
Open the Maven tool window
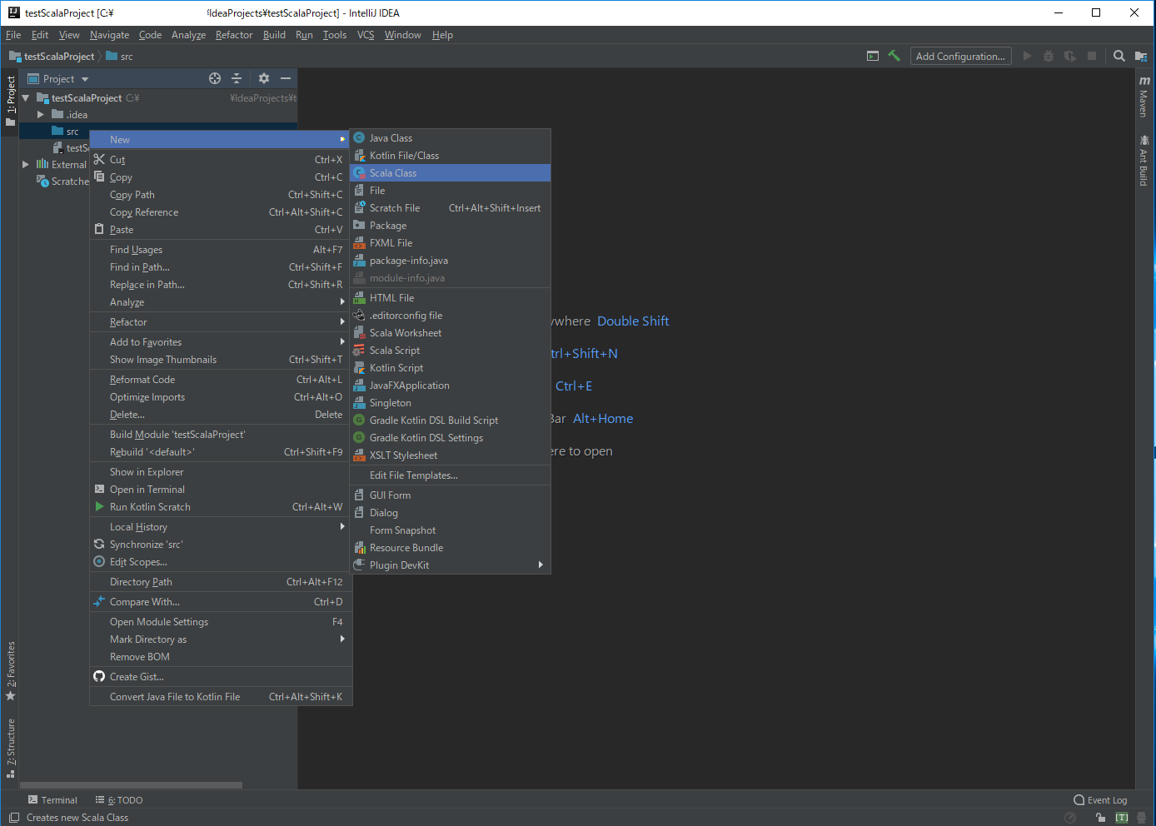click(1144, 97)
